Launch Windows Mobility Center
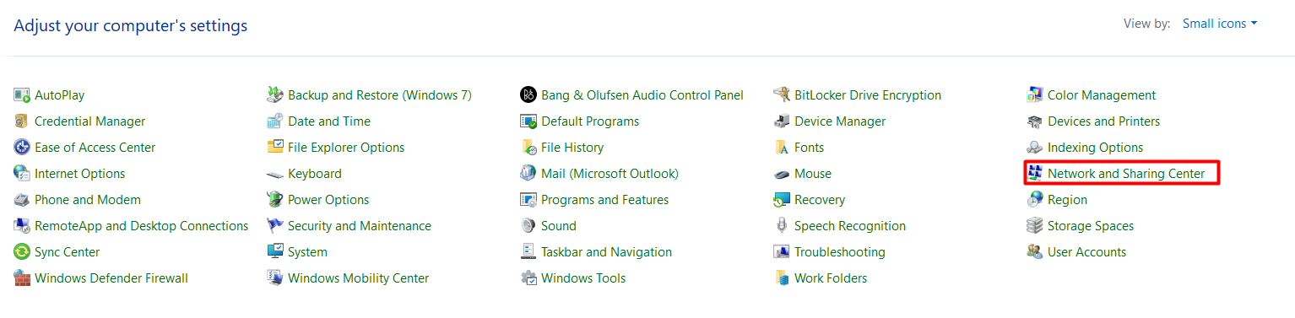This screenshot has height=318, width=1295. point(358,278)
